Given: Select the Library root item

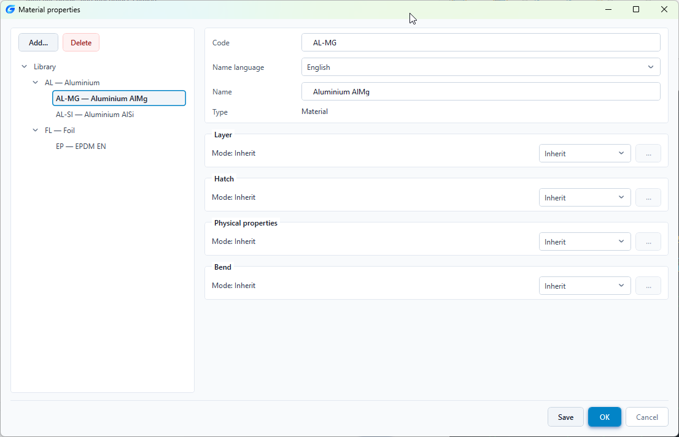Looking at the screenshot, I should tap(45, 67).
